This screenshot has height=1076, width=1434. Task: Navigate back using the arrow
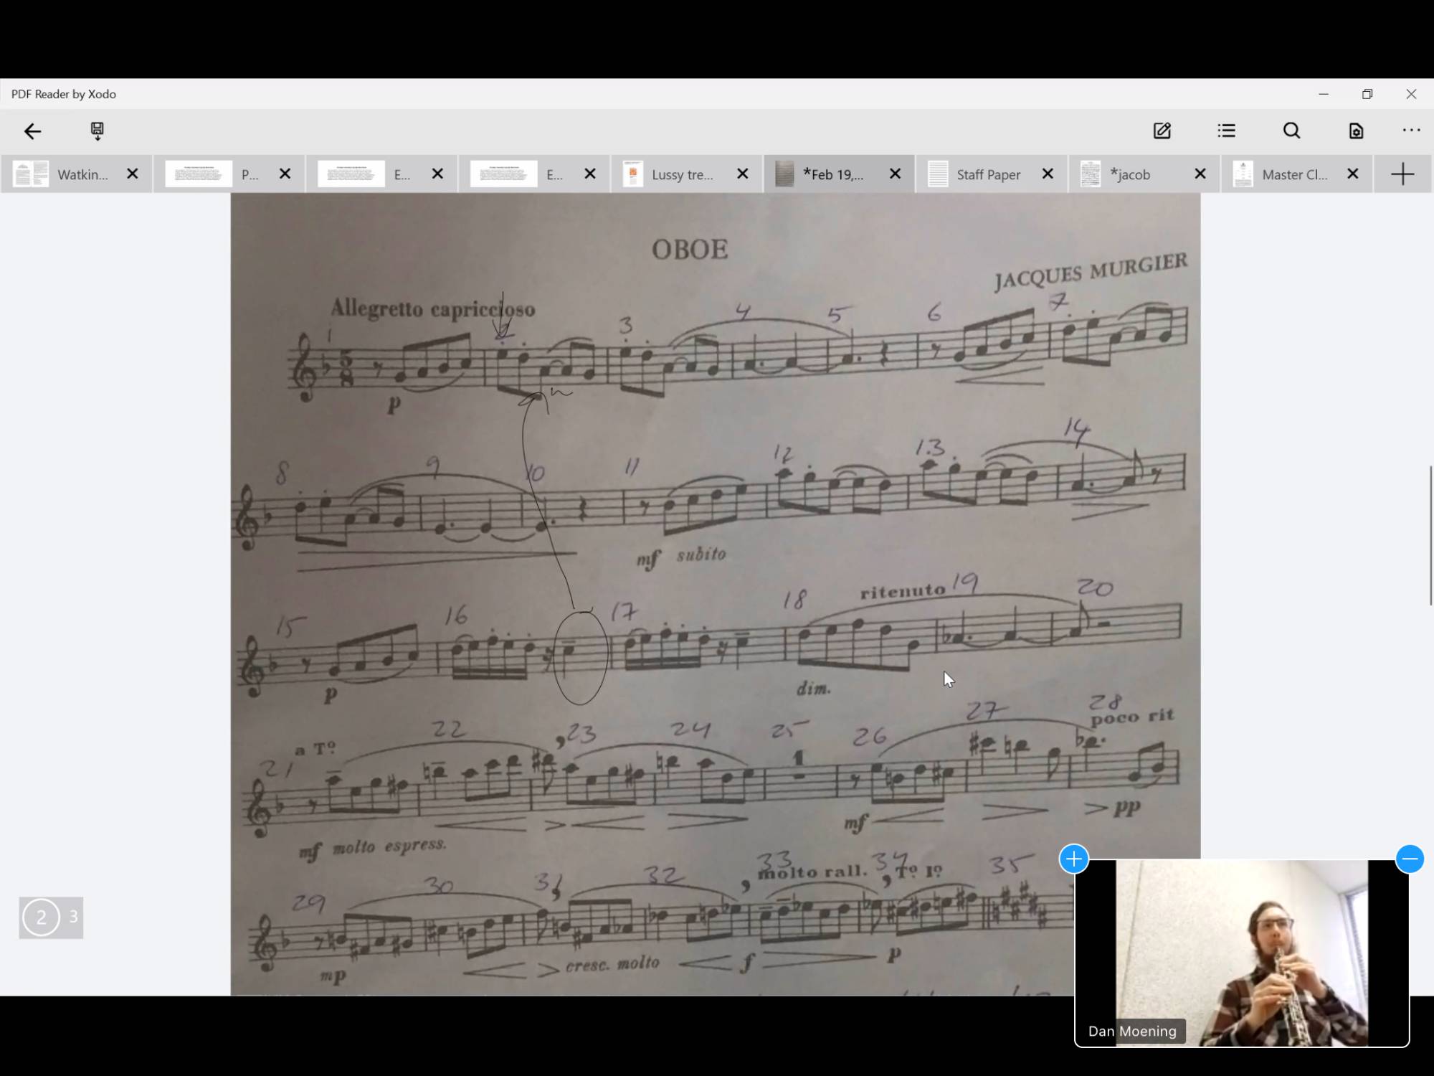tap(33, 131)
